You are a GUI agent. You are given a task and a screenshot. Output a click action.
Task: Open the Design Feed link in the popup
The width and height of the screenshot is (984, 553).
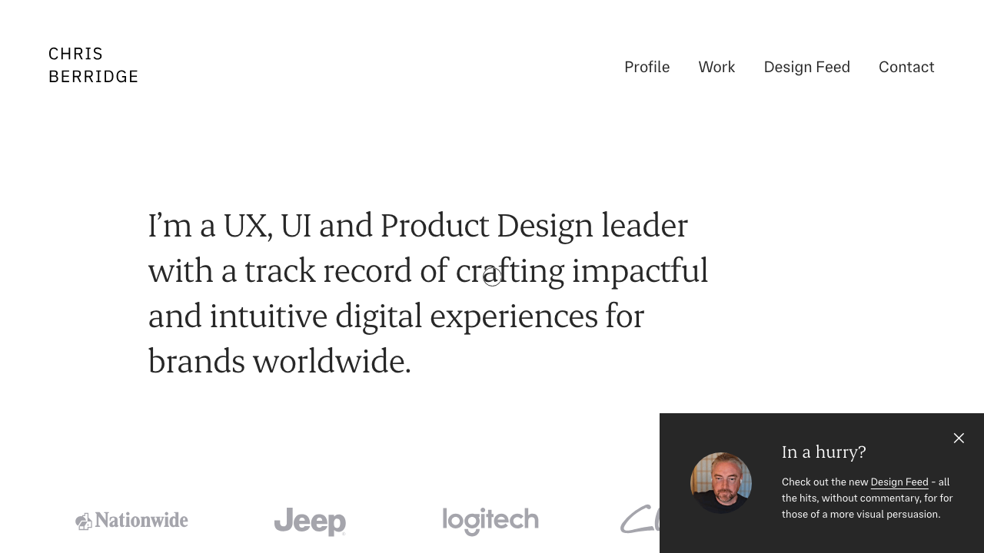click(x=899, y=482)
